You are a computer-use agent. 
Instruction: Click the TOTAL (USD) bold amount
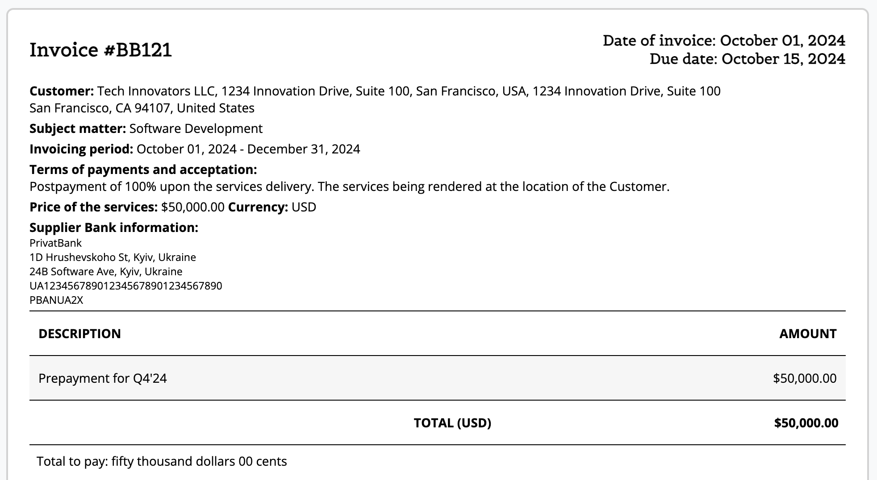(806, 423)
